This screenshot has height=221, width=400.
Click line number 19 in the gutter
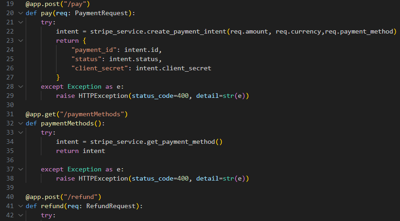pos(10,4)
